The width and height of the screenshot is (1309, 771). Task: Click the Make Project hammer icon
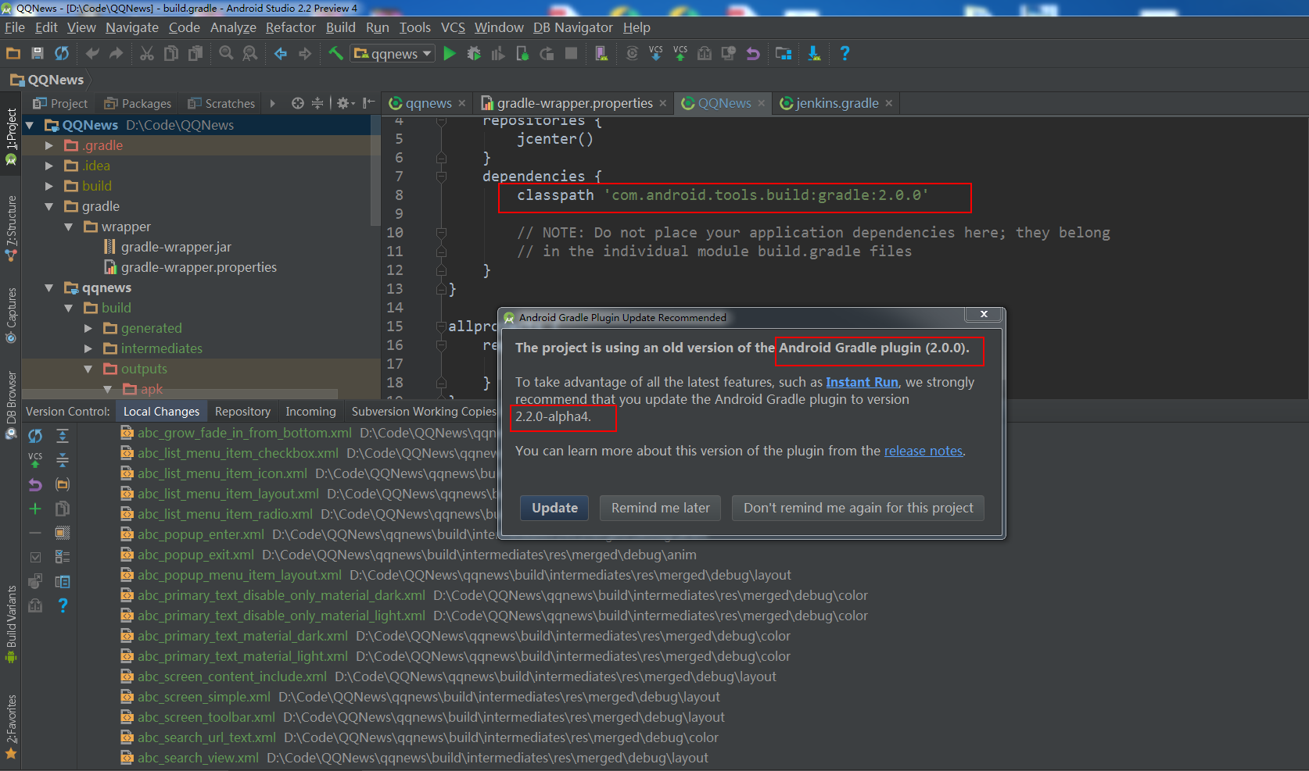coord(335,53)
